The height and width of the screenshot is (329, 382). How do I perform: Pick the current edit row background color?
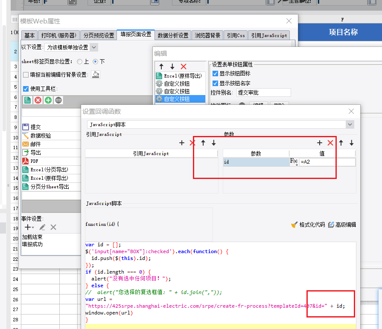pyautogui.click(x=96, y=75)
